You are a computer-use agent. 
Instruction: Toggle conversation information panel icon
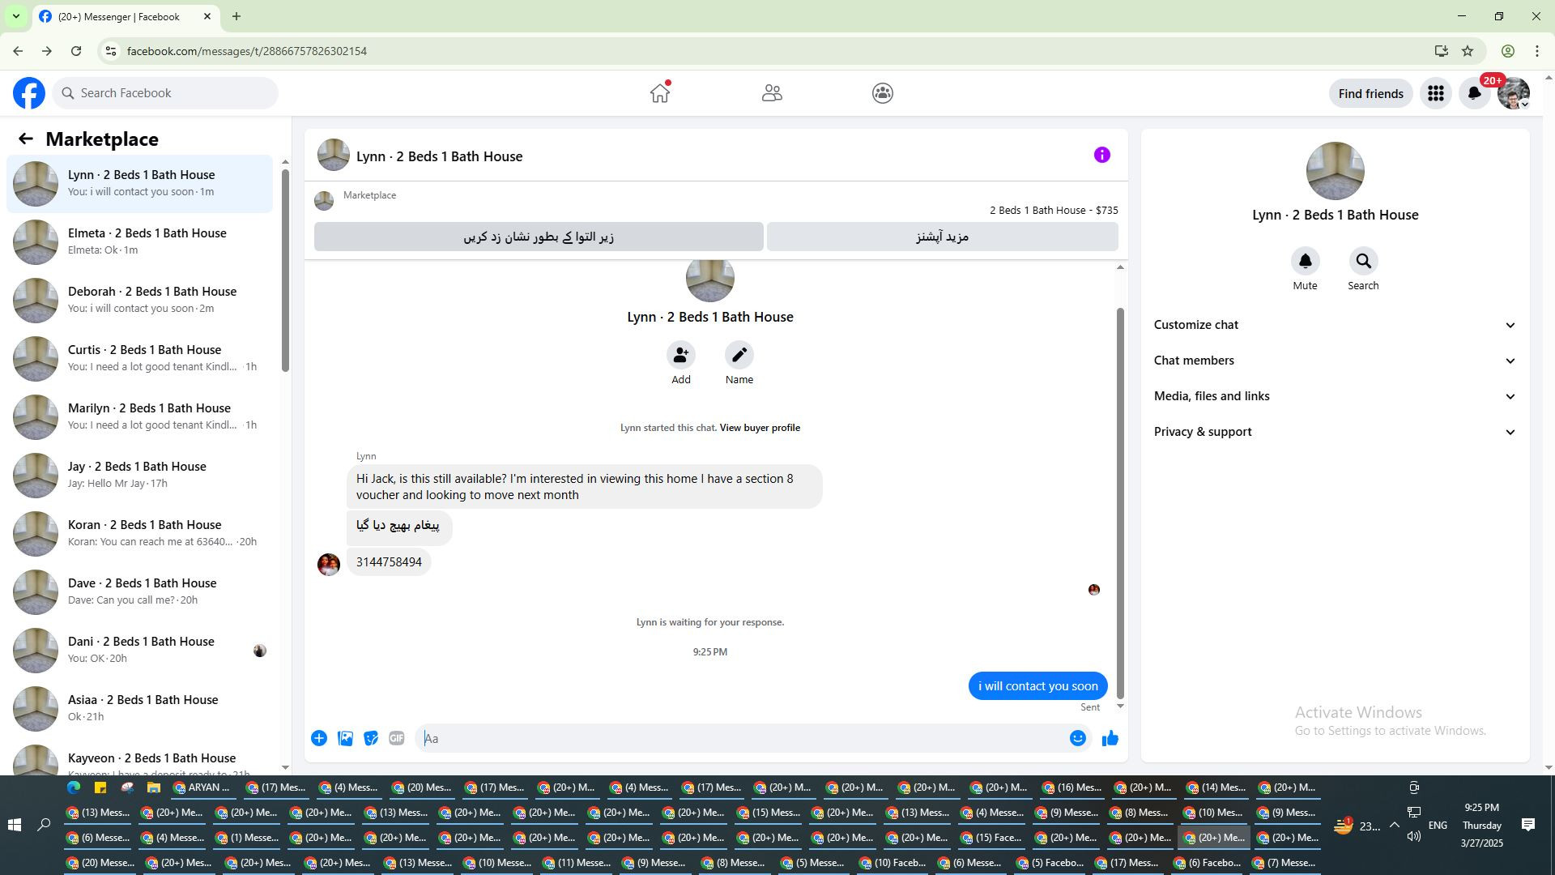[1102, 155]
